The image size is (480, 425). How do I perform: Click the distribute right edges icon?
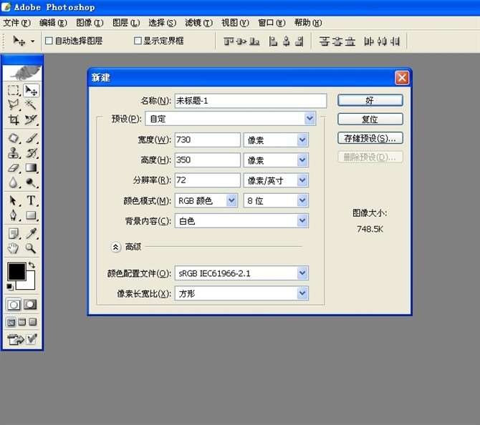tap(395, 41)
